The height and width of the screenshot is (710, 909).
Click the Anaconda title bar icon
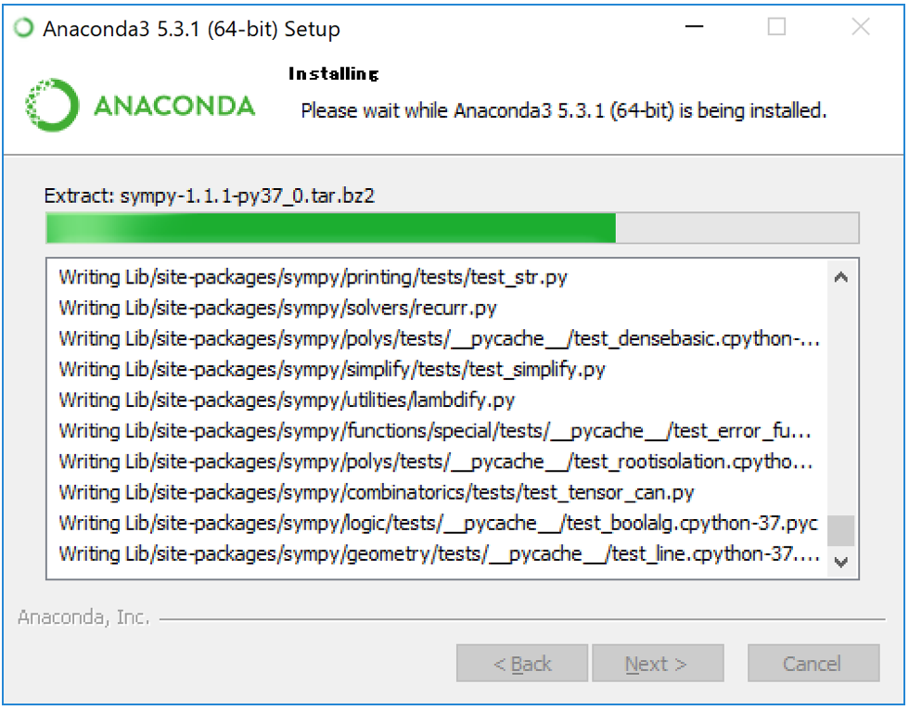[x=24, y=28]
